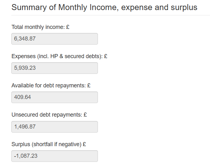Screen dimensions: 210x165
Task: Click the £ symbol after the Surplus label
Action: click(x=84, y=144)
